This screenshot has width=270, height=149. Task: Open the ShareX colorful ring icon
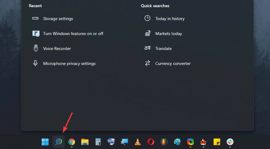click(190, 142)
